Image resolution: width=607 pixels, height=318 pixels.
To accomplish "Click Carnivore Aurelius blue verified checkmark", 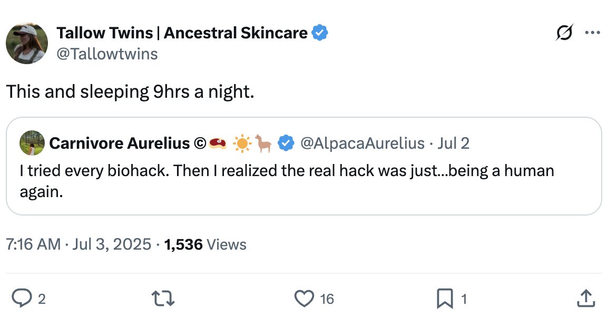I will [286, 143].
